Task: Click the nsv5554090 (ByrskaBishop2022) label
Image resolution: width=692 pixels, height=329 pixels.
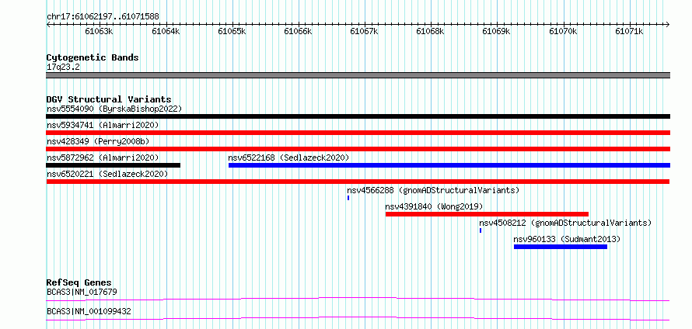Action: 114,109
